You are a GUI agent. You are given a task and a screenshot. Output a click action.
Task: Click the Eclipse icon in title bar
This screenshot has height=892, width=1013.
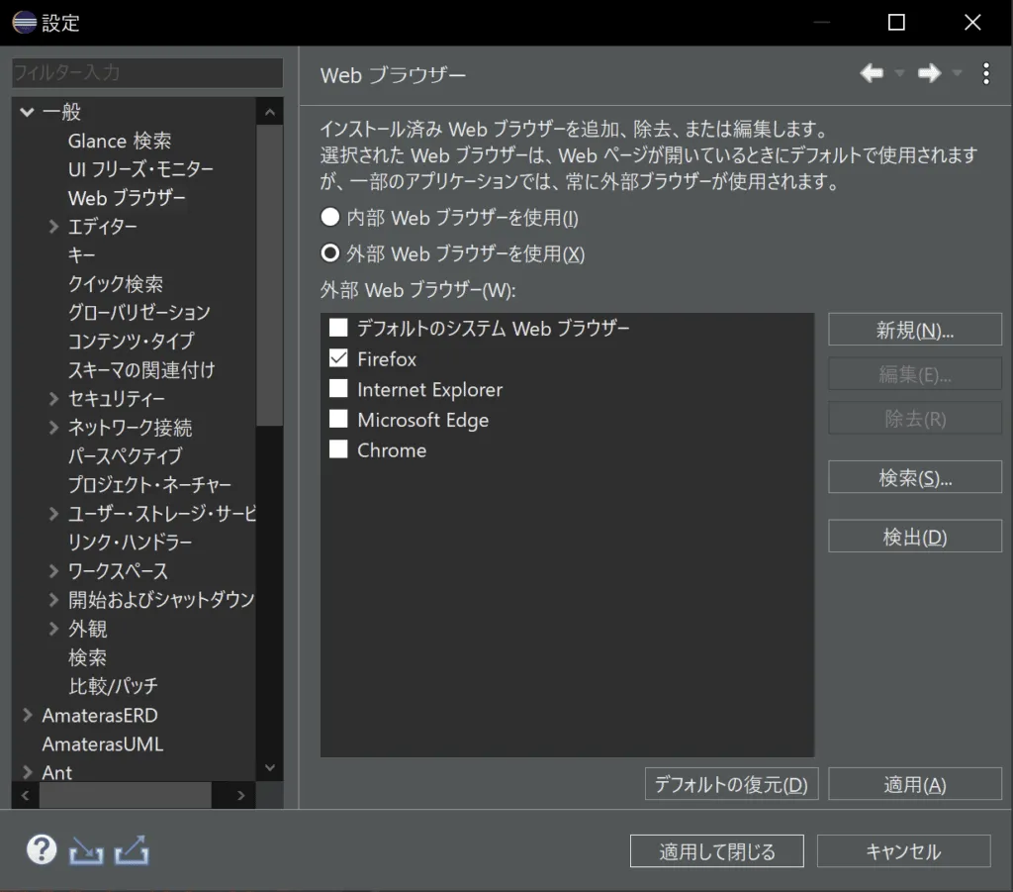tap(25, 22)
